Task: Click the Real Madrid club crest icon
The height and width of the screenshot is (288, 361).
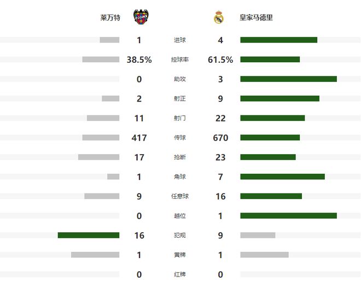Action: (x=219, y=17)
